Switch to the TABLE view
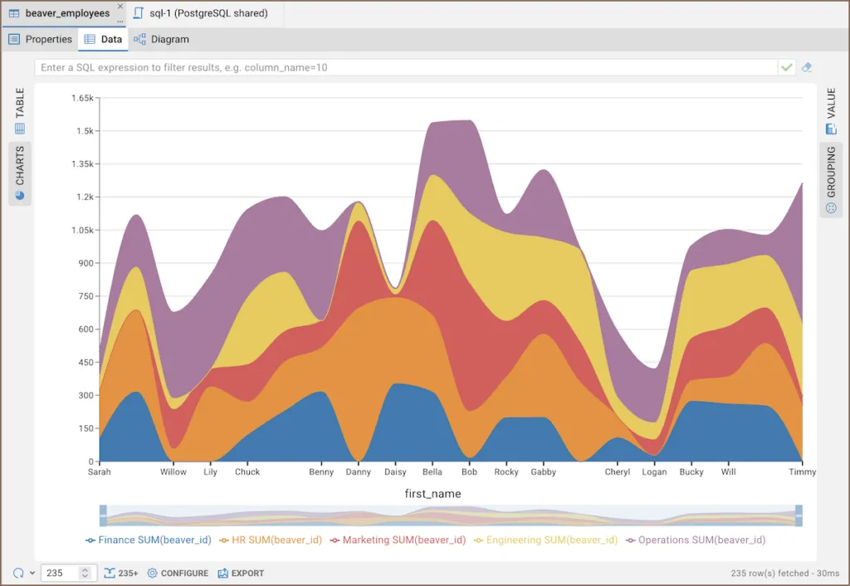 [20, 110]
